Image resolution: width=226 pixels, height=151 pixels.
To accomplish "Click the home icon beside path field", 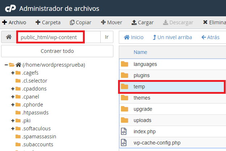I will (x=9, y=37).
